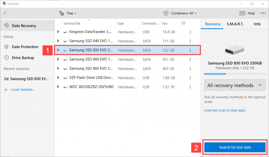Expand the Samsung SSD 860 EVO 931 GB drive
Screen dimensions: 269x157
[x=58, y=59]
